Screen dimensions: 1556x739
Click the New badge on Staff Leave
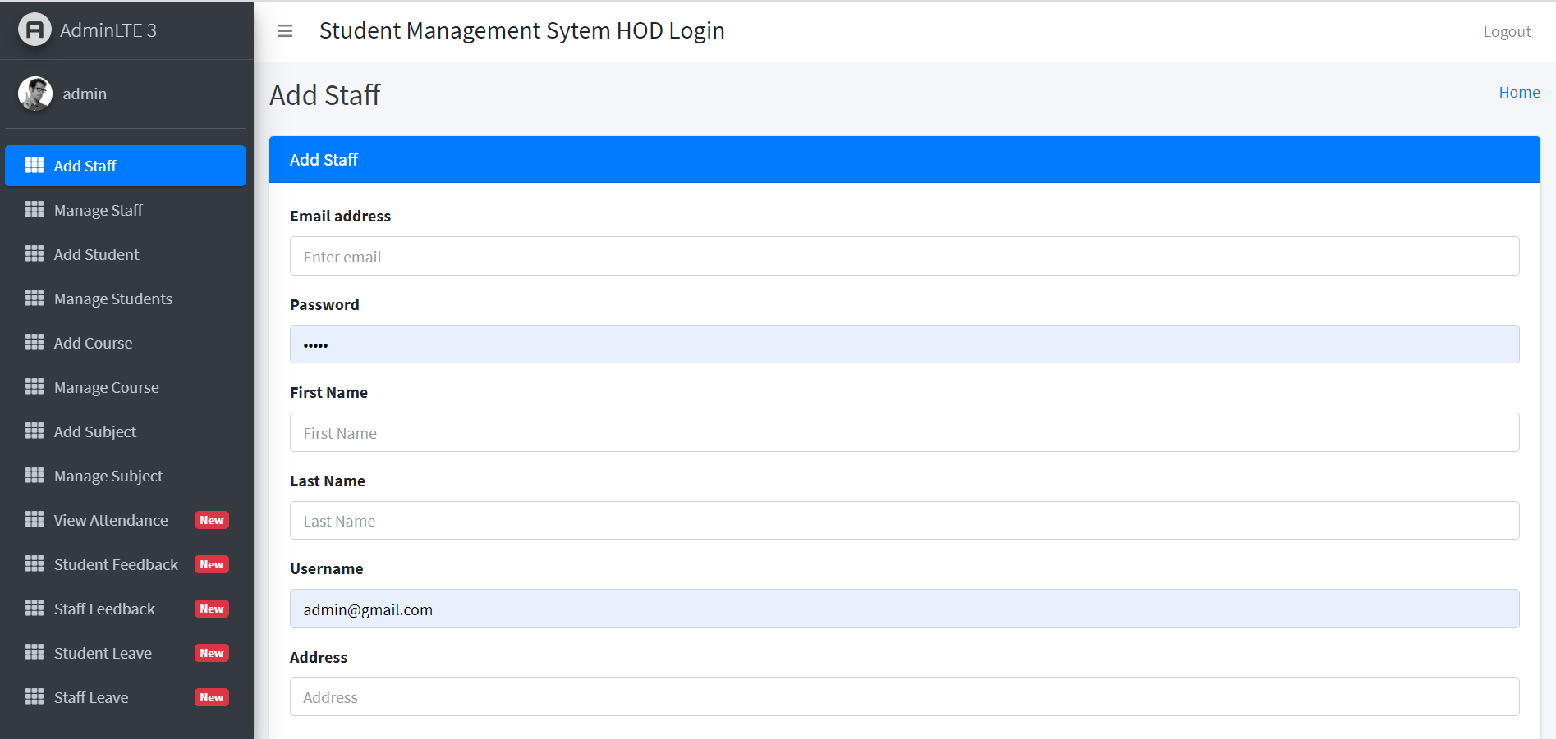click(212, 697)
